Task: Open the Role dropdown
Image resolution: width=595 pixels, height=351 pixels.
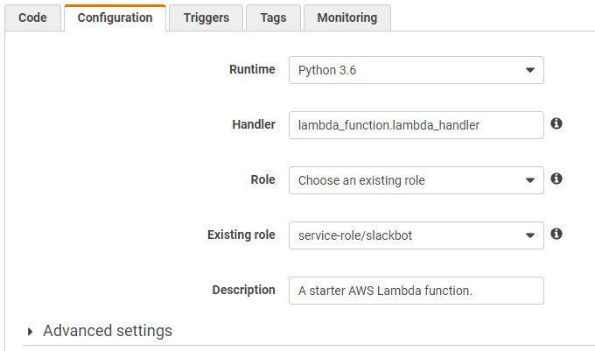Action: coord(416,180)
